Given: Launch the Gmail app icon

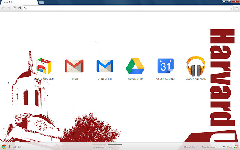Looking at the screenshot, I should (74, 66).
